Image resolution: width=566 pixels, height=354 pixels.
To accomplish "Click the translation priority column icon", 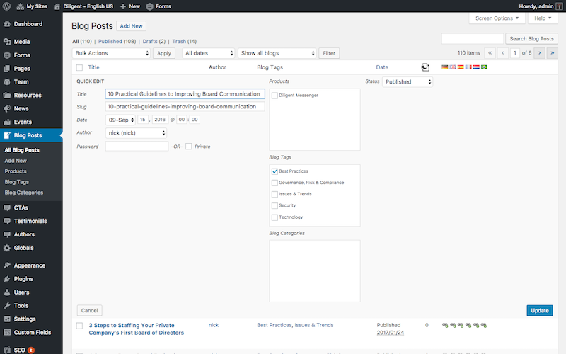I will pyautogui.click(x=425, y=67).
